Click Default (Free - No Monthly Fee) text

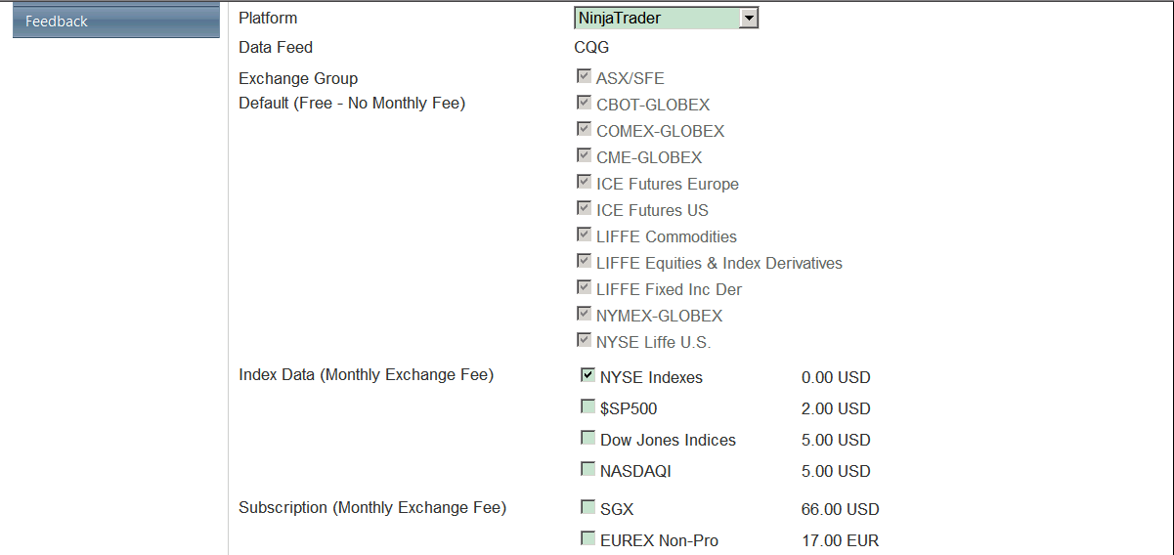(x=352, y=103)
